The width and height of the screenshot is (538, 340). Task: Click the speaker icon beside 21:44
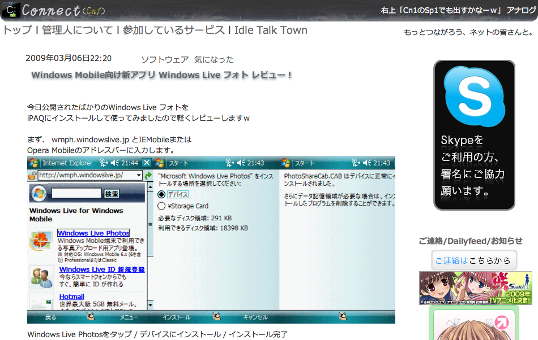(115, 163)
